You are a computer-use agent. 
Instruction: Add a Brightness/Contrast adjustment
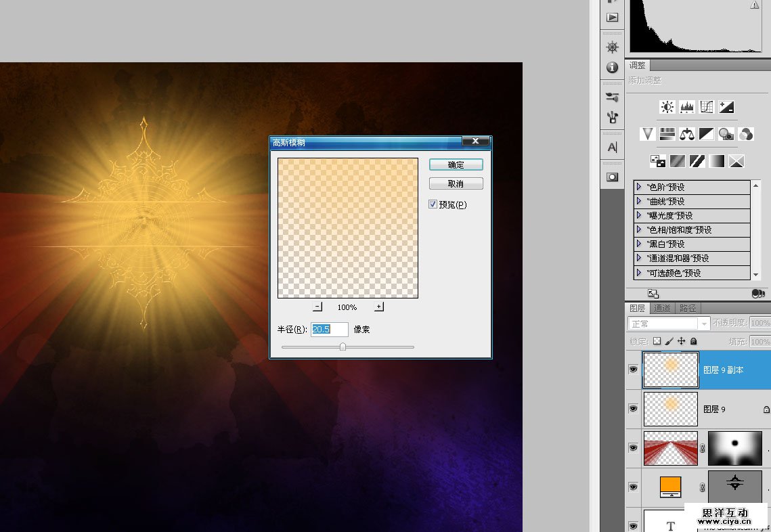click(x=667, y=107)
